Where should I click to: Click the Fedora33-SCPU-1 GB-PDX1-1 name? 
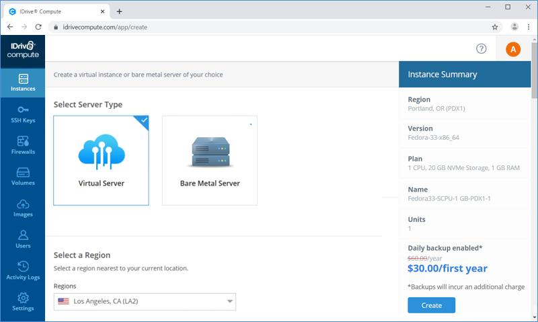pos(449,198)
